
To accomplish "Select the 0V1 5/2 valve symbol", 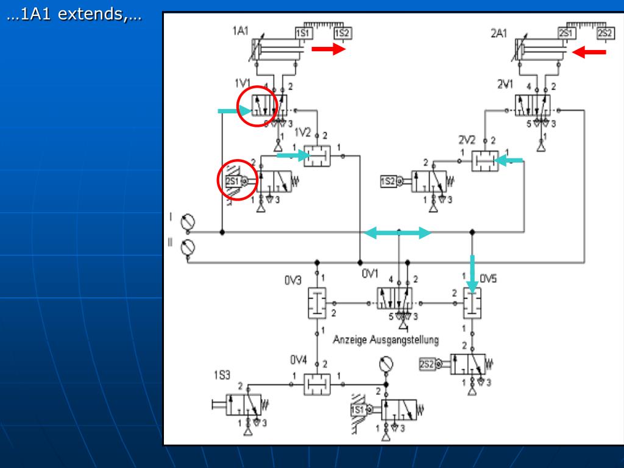I will click(x=395, y=299).
